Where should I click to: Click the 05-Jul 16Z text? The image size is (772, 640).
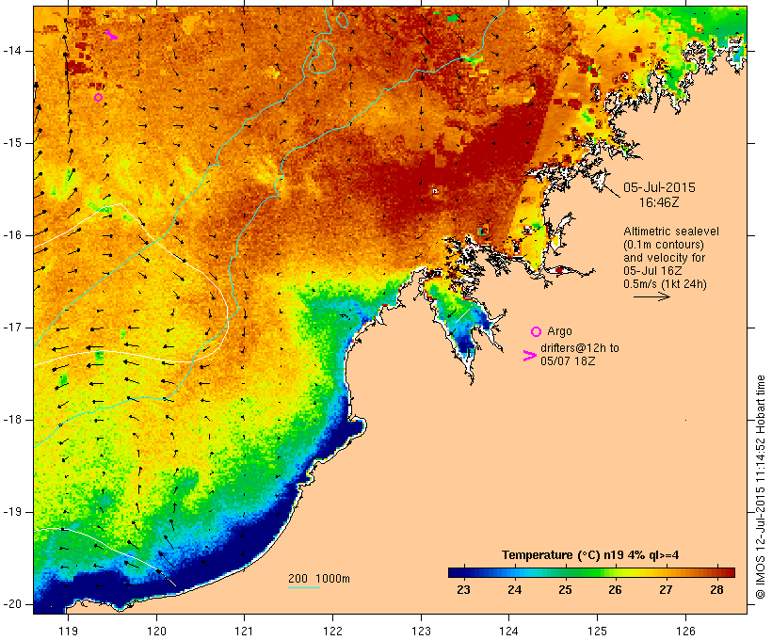[x=652, y=271]
